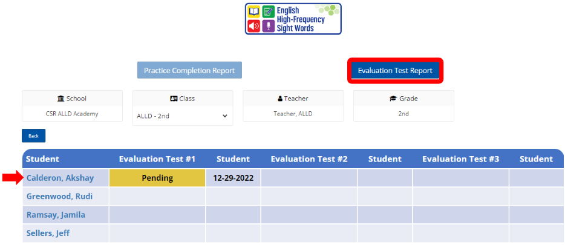Screen dimensions: 565x245
Task: Open student Ramsay, Jamila
Action: 56,215
